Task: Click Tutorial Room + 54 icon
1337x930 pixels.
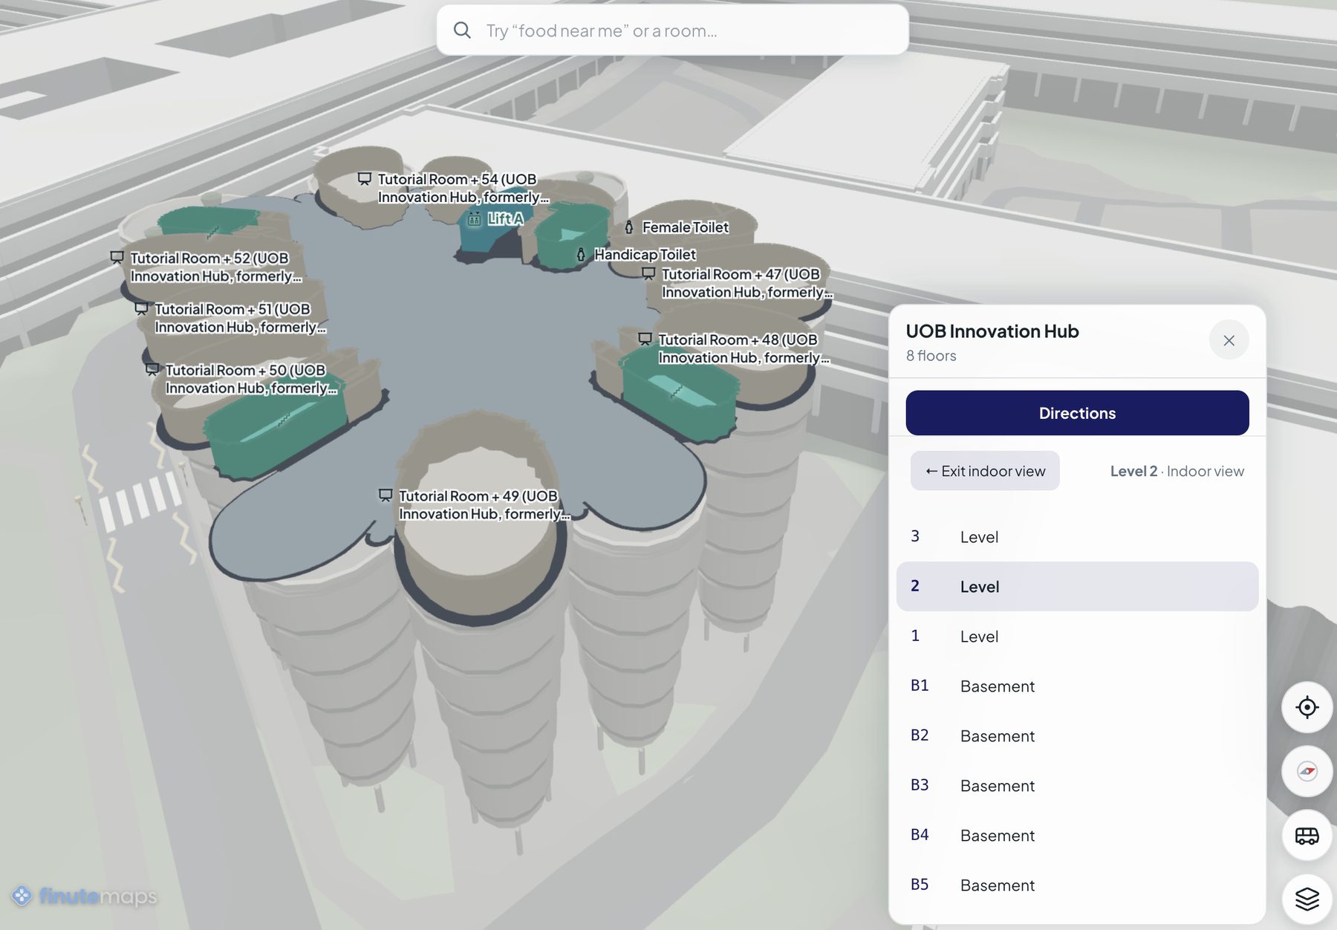Action: click(x=364, y=178)
